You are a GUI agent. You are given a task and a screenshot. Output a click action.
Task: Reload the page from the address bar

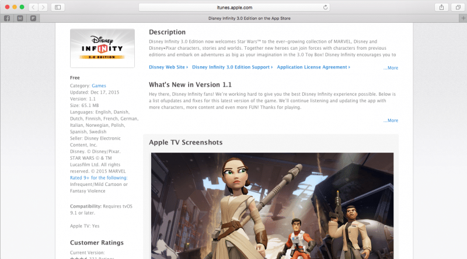point(325,7)
